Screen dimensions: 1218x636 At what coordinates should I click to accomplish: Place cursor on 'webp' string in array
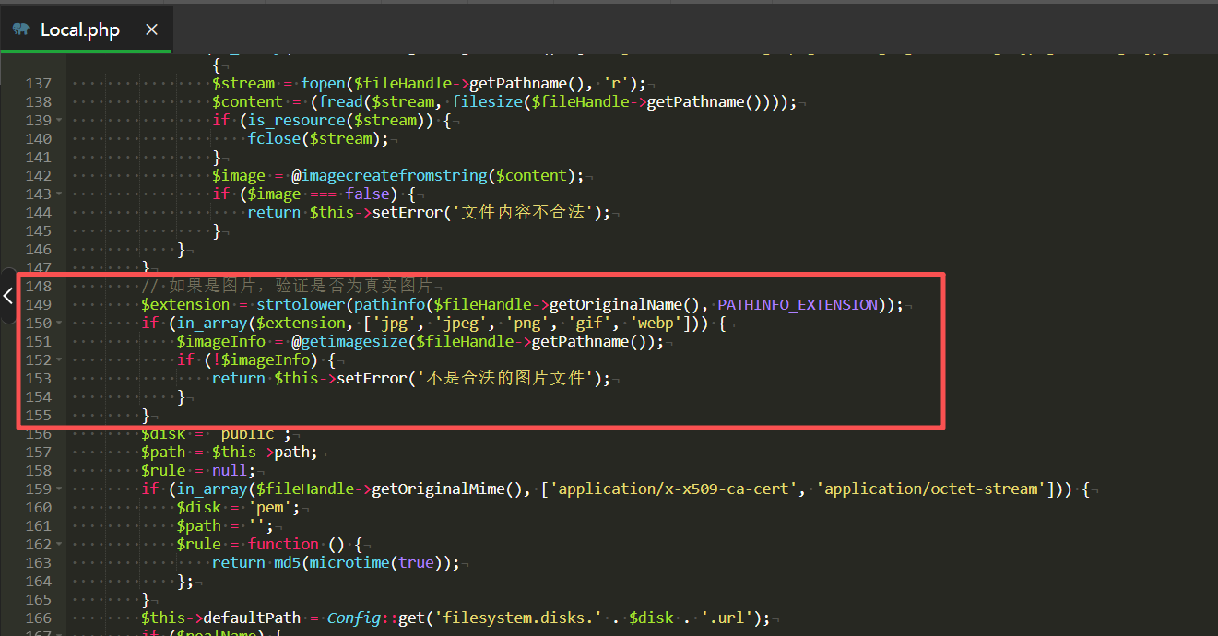tap(656, 323)
